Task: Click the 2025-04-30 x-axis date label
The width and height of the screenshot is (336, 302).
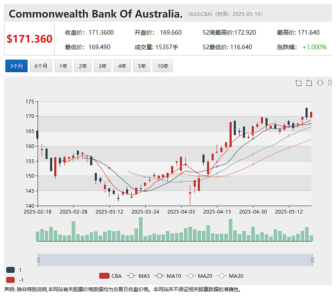Action: pyautogui.click(x=253, y=212)
